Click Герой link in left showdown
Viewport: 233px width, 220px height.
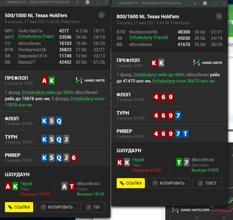26,184
